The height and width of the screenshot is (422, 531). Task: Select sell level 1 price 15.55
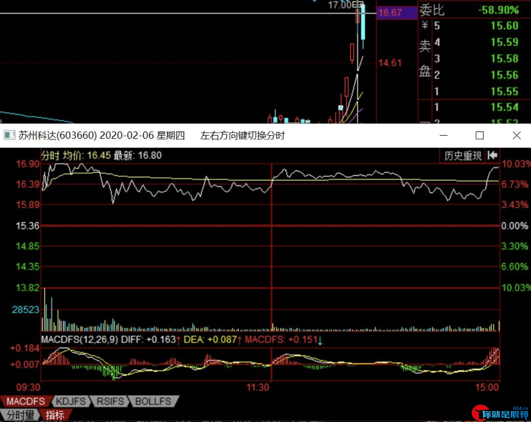point(505,92)
